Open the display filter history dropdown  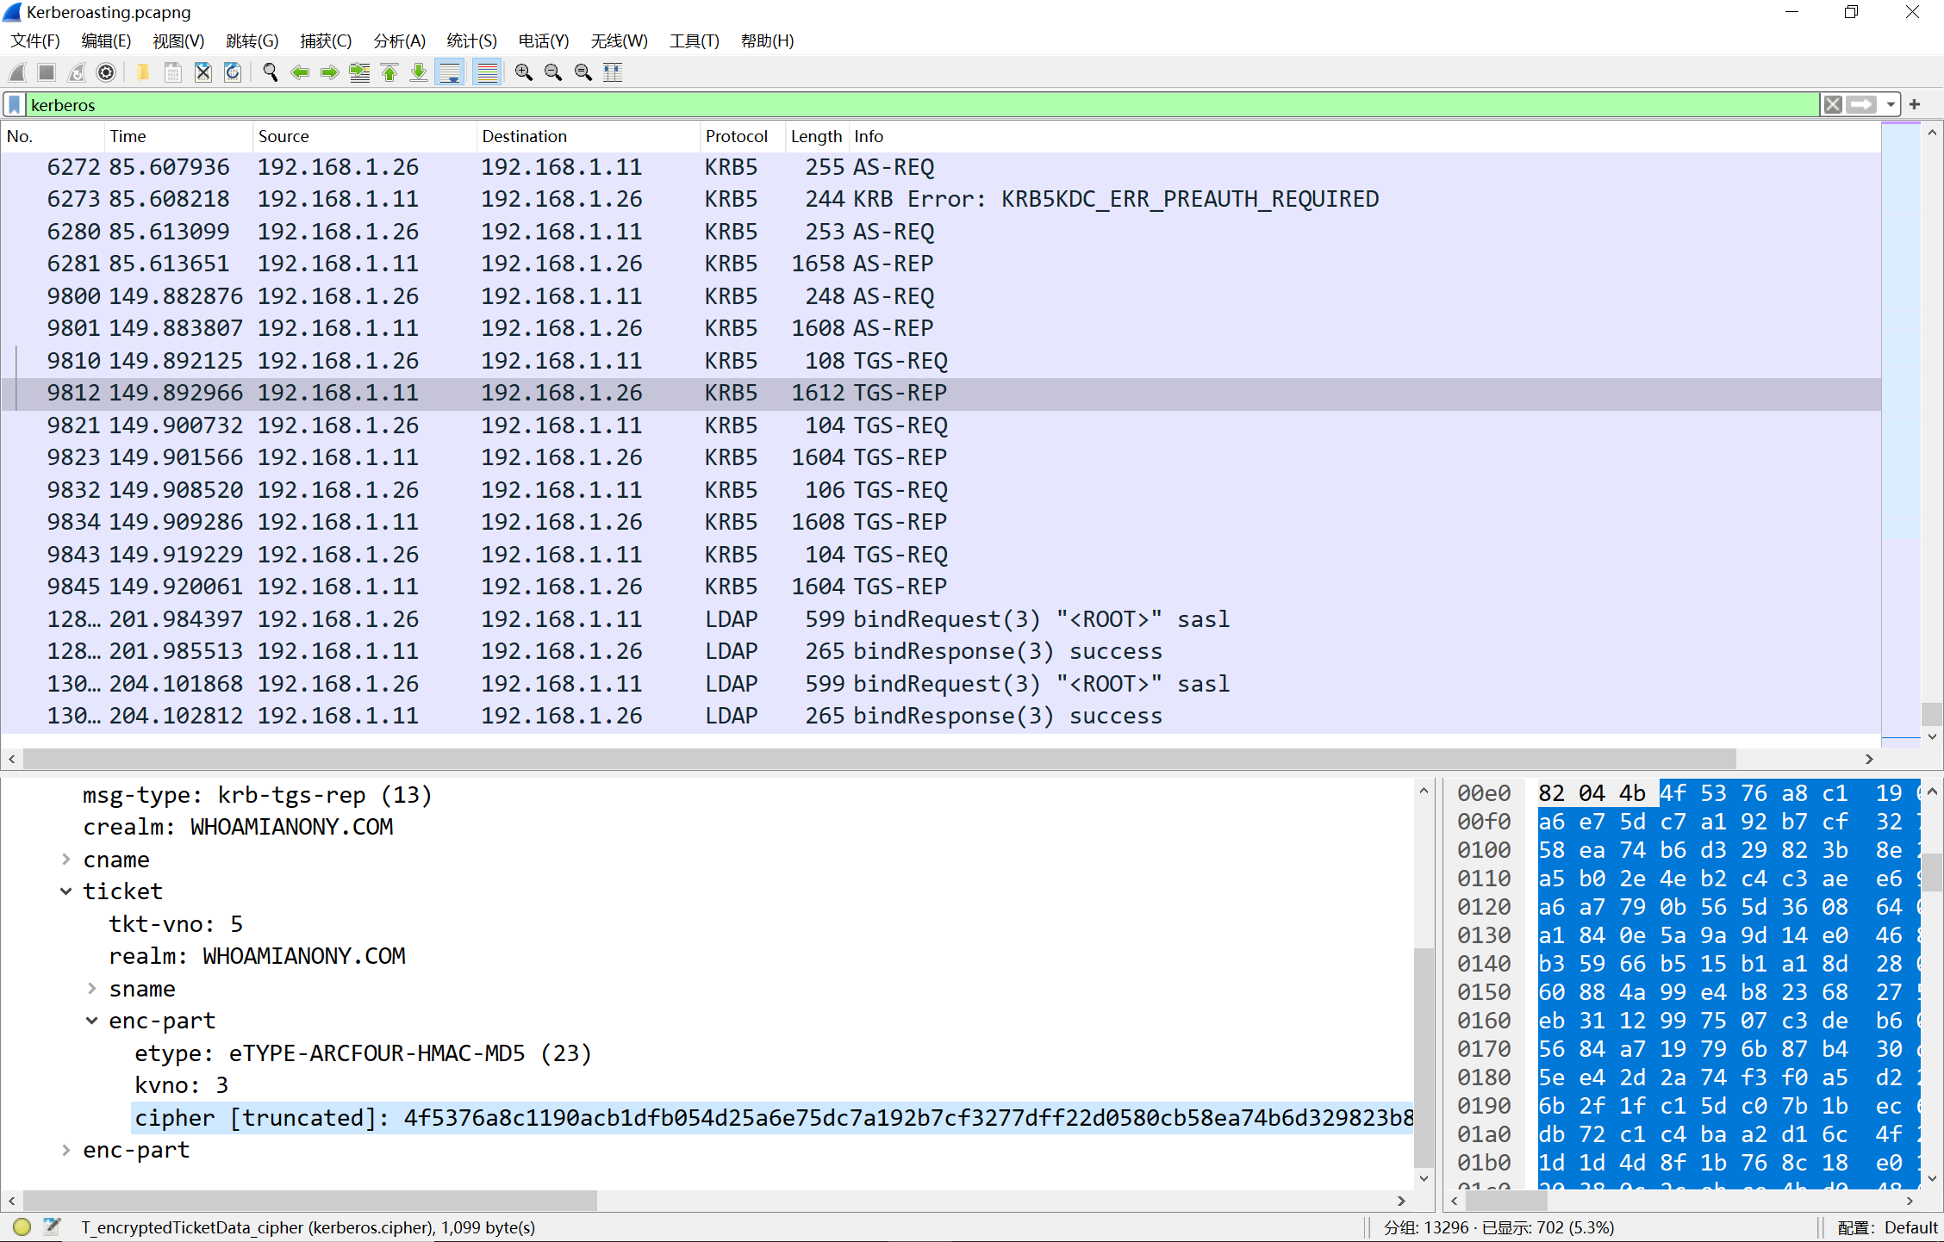pyautogui.click(x=1891, y=105)
